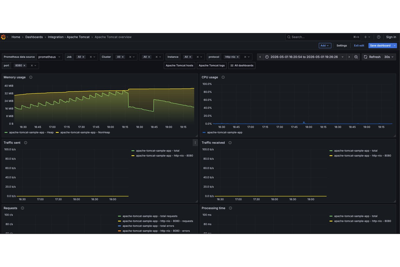Click the zoom out time range icon

point(356,57)
